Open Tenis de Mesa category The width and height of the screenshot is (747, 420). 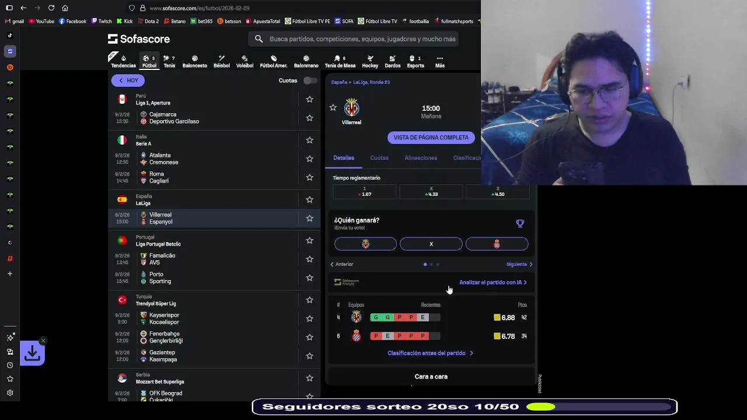[x=340, y=61]
